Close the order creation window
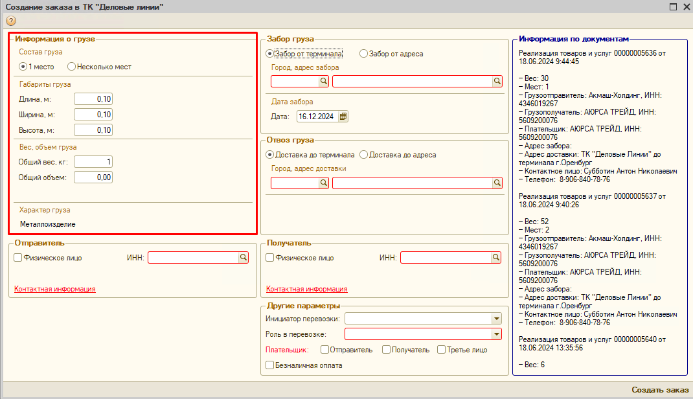This screenshot has width=693, height=399. pyautogui.click(x=687, y=6)
